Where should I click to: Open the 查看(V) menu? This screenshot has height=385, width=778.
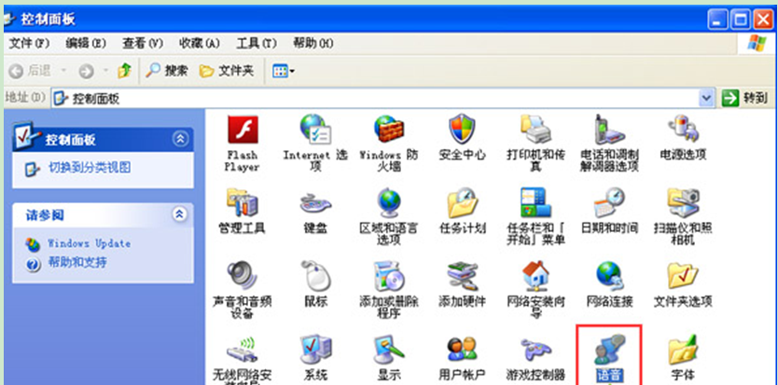pyautogui.click(x=142, y=44)
